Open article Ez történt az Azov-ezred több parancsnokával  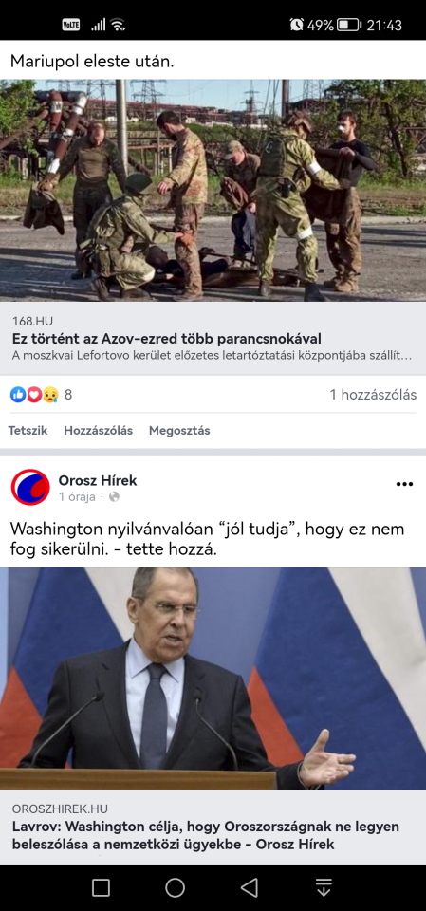(167, 339)
